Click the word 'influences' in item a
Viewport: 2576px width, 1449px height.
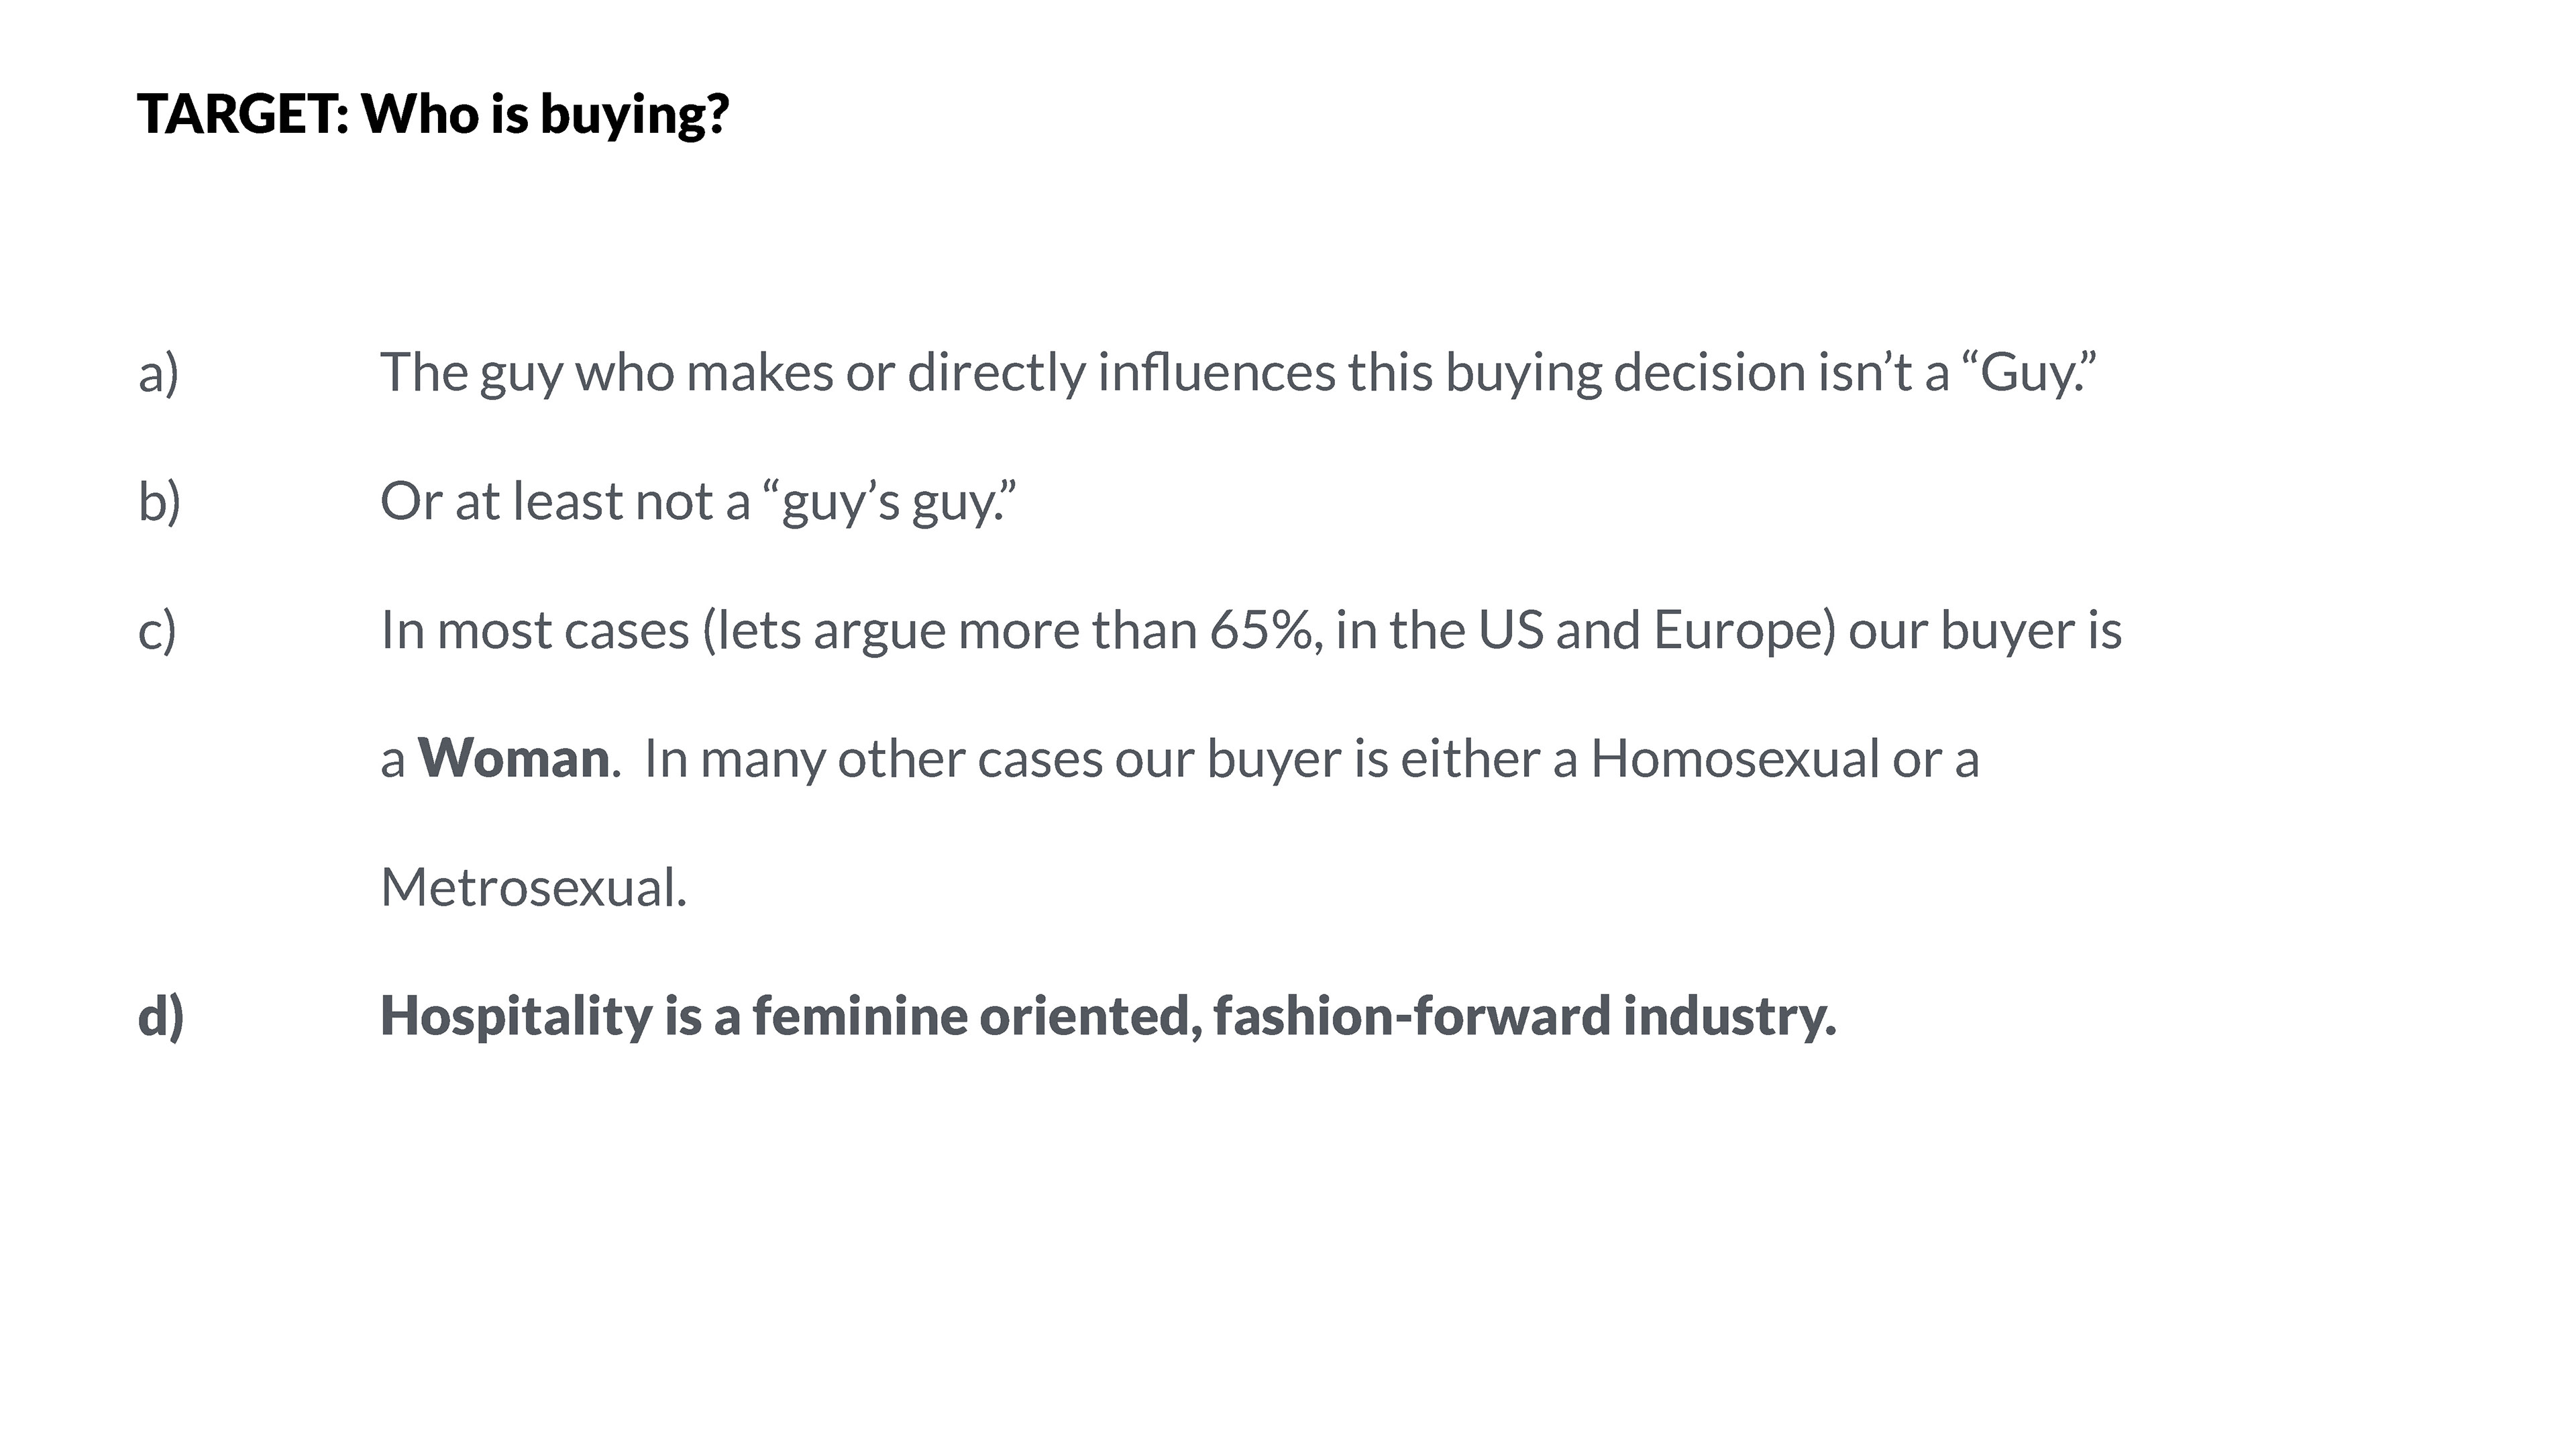(x=1216, y=373)
